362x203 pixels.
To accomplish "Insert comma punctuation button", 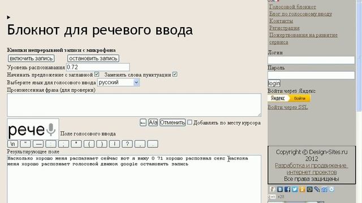I will (x=140, y=144).
